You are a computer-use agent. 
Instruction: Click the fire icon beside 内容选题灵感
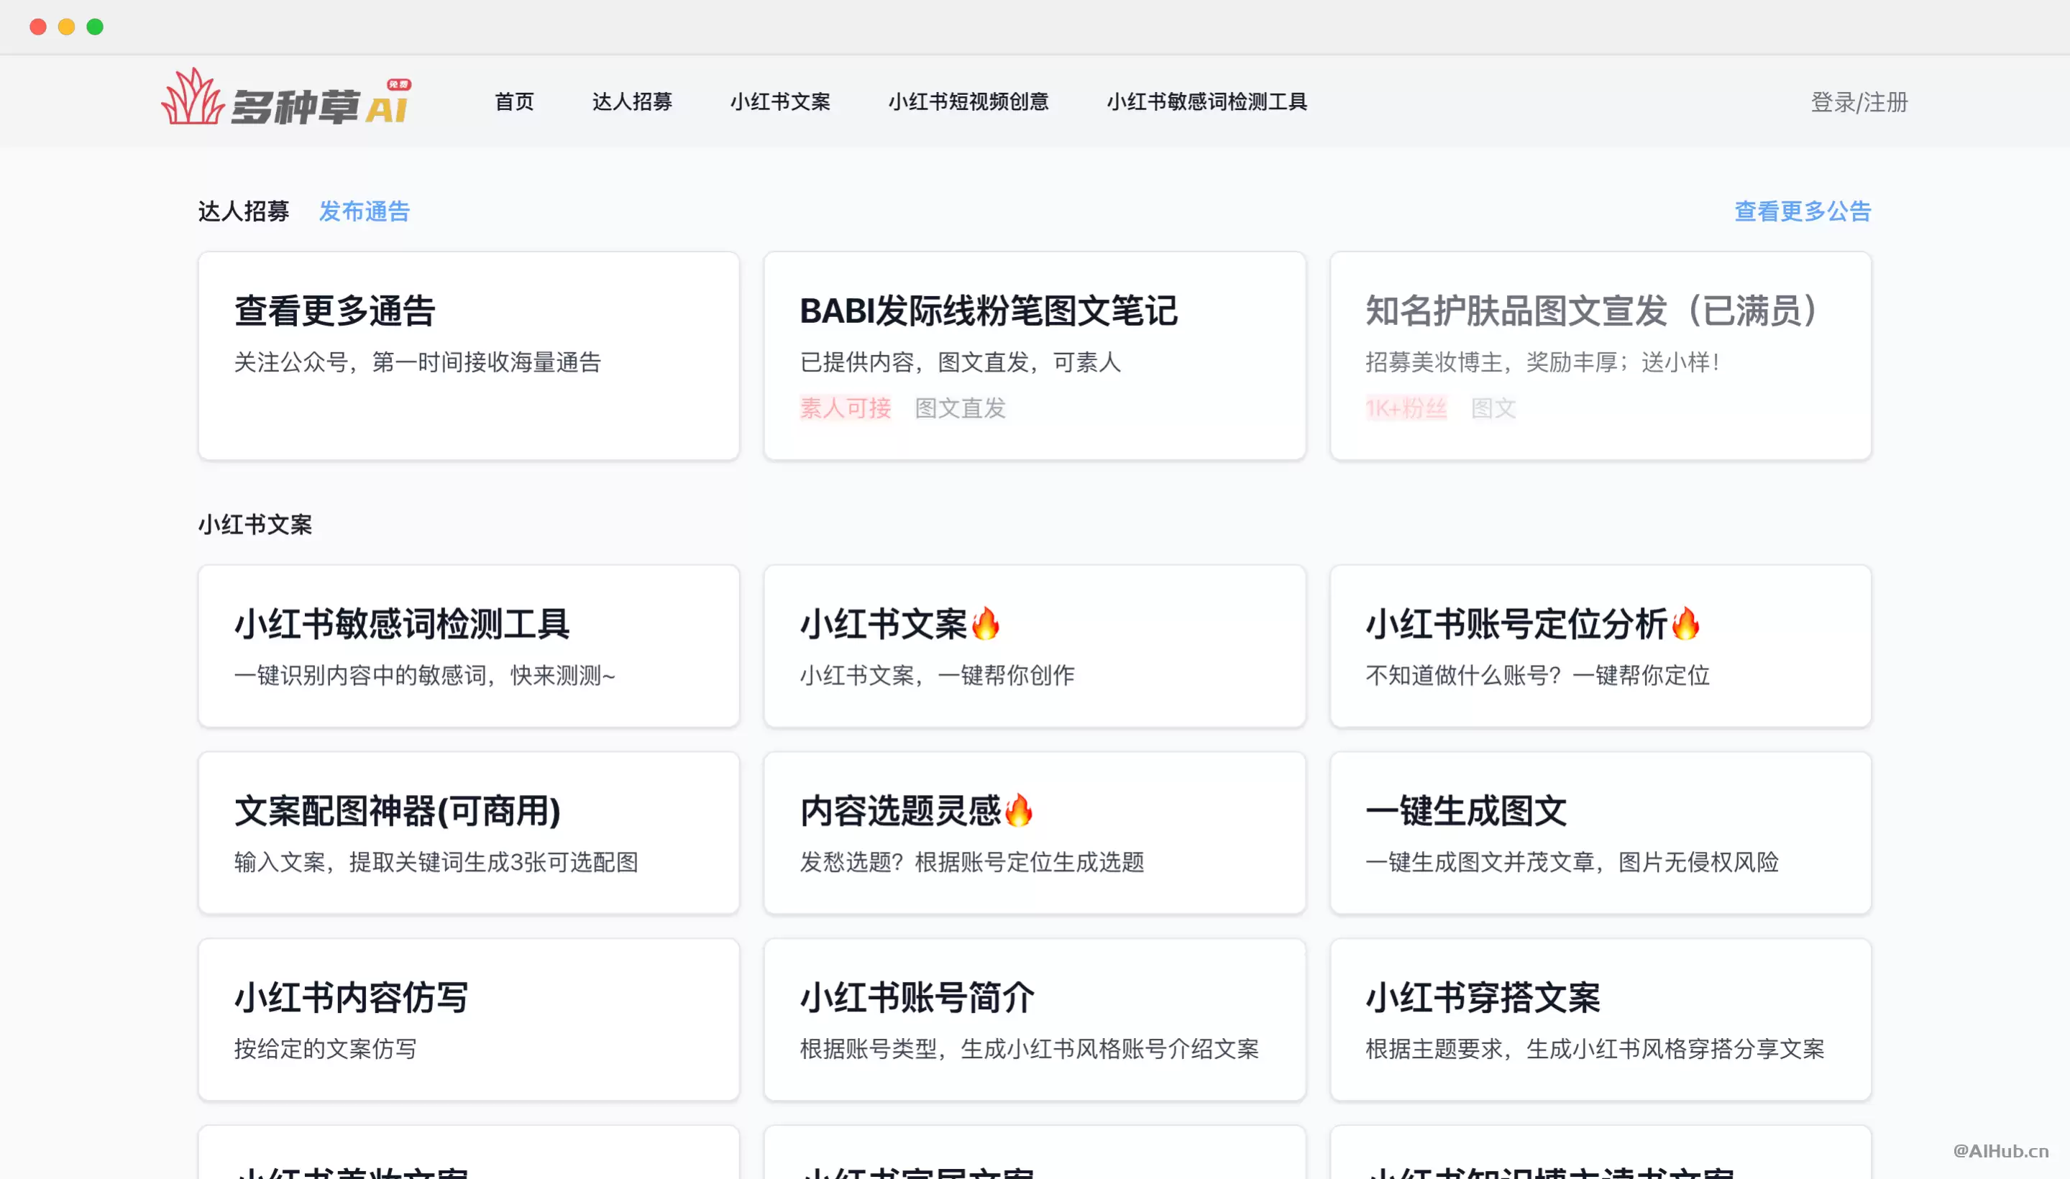click(x=1019, y=809)
